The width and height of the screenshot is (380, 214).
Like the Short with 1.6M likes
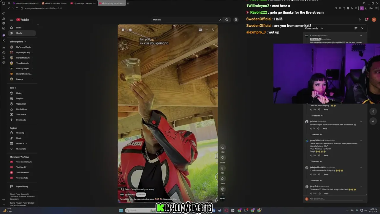(223, 147)
